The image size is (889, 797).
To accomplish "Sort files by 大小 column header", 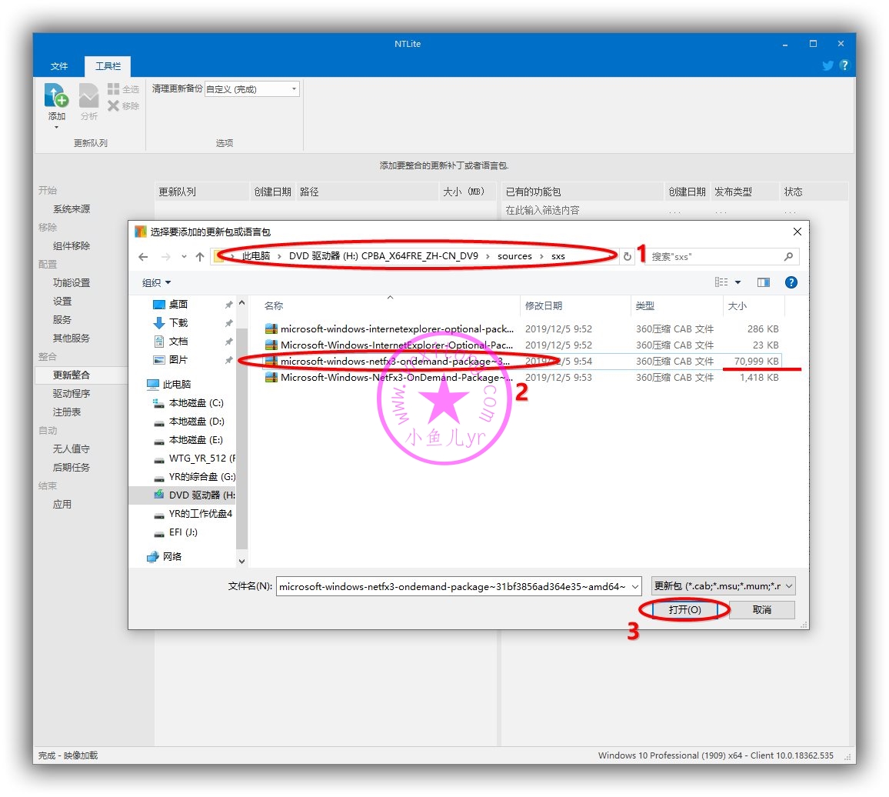I will (737, 305).
